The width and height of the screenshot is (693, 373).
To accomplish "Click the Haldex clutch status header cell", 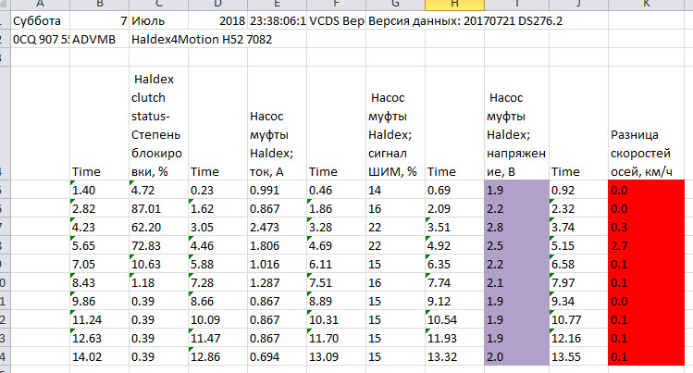I will click(158, 123).
